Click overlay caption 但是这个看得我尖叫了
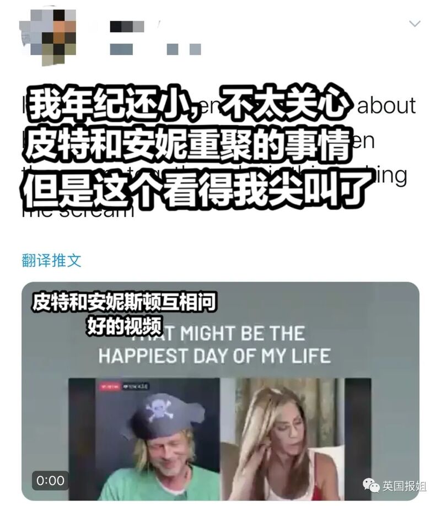Image resolution: width=441 pixels, height=506 pixels. [196, 190]
